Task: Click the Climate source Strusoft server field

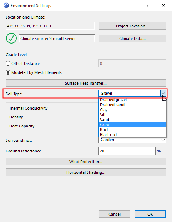Action: 57,39
